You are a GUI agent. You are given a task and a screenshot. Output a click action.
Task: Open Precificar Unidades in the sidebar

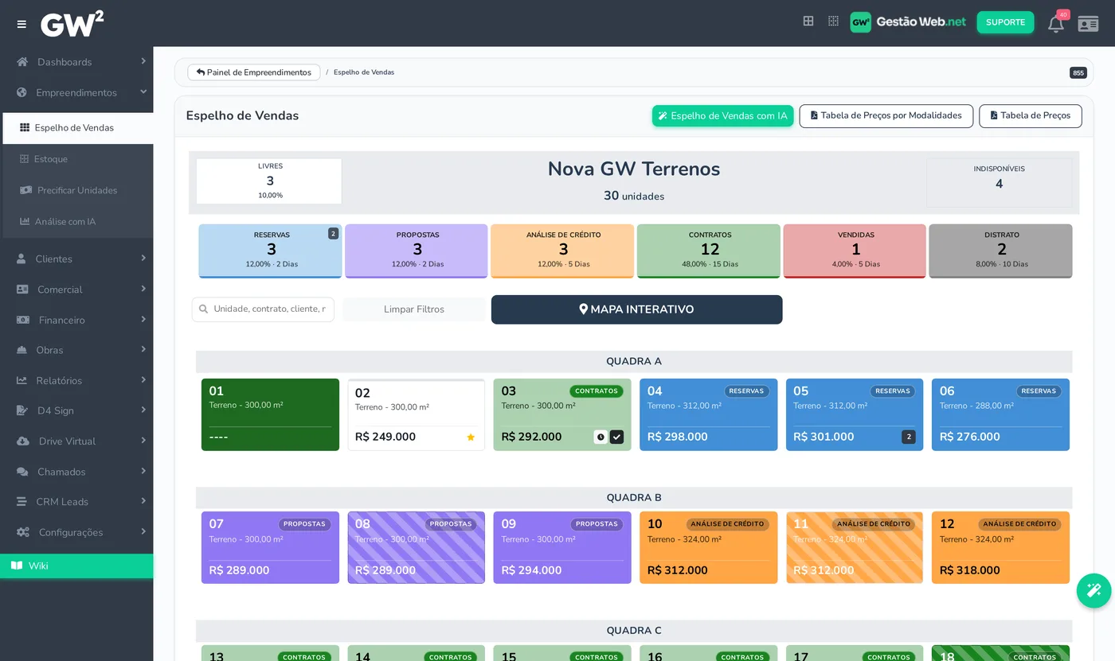77,190
